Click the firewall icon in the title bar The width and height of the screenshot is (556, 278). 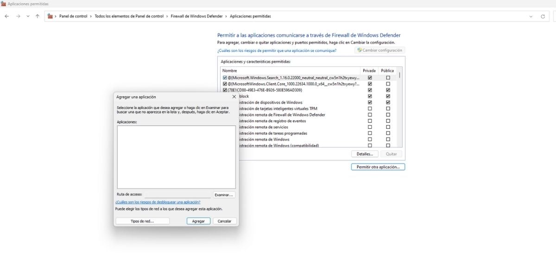click(x=3, y=4)
